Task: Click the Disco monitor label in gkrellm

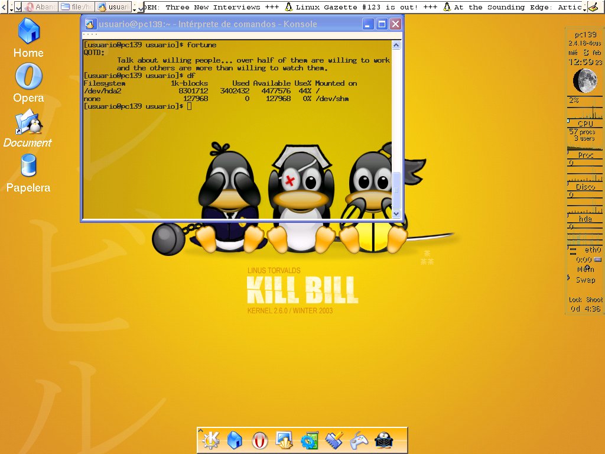Action: (x=586, y=187)
